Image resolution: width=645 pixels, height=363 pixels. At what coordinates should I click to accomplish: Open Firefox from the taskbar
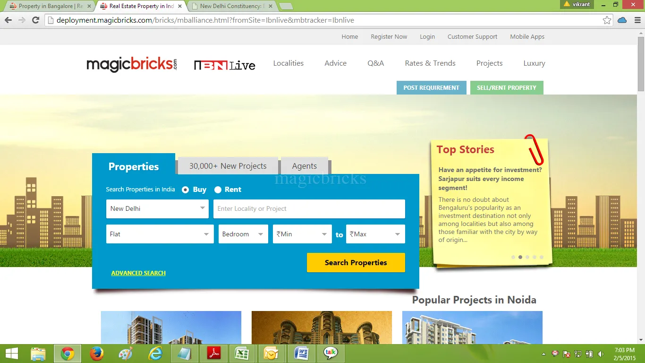pos(97,354)
